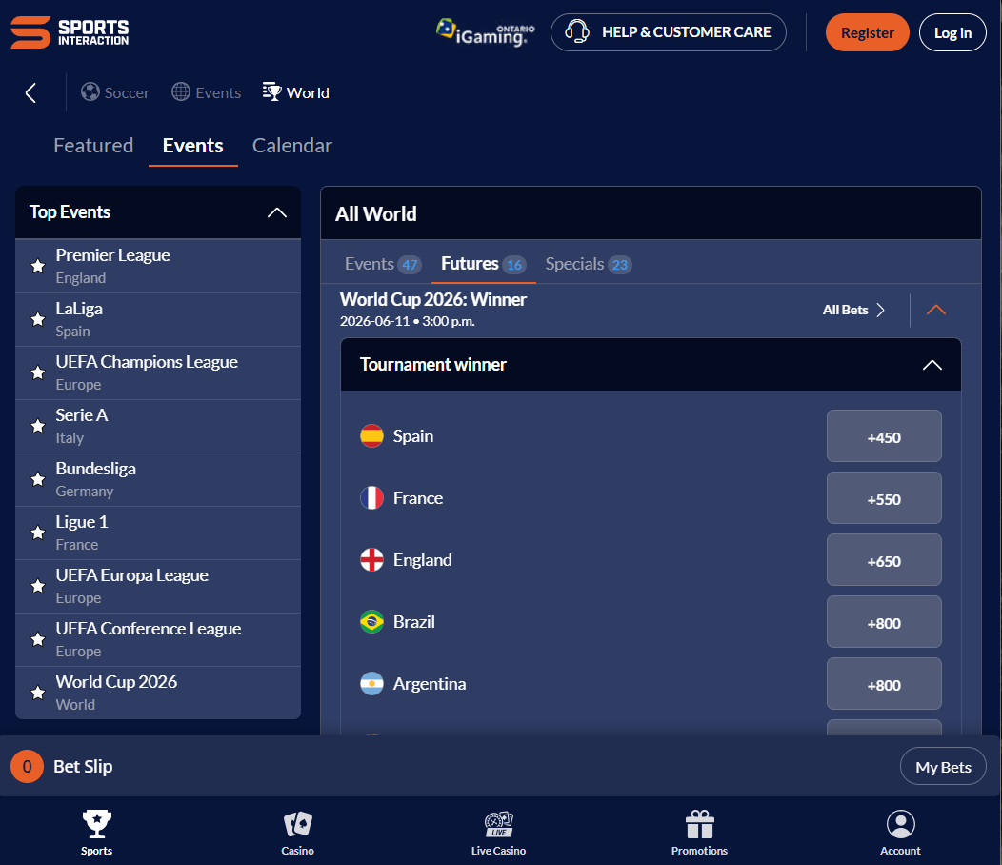This screenshot has width=1002, height=865.
Task: Select the +450 odds for Spain
Action: point(884,436)
